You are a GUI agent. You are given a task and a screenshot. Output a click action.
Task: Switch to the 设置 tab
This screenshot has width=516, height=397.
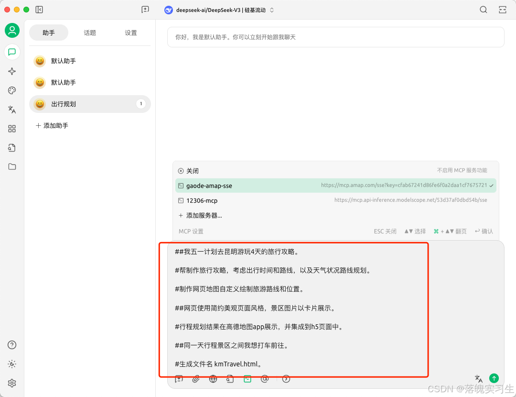pos(130,33)
